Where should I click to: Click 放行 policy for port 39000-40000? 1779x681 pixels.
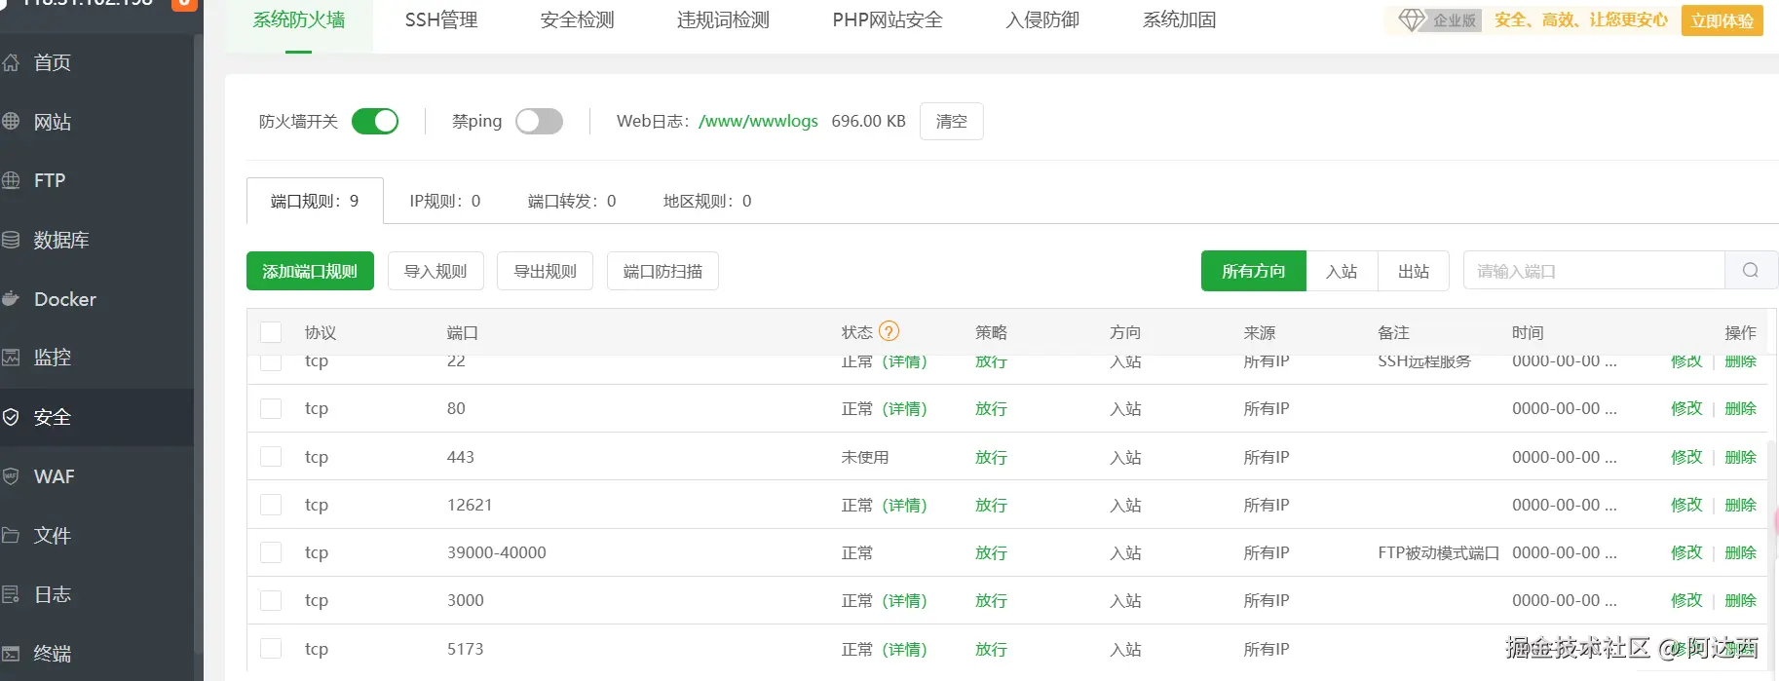(991, 552)
